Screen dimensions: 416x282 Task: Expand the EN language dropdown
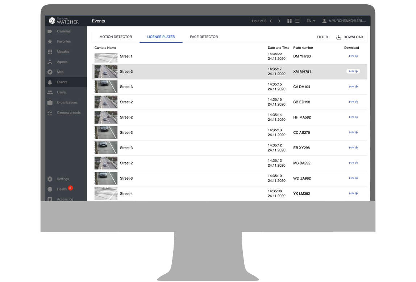click(311, 21)
